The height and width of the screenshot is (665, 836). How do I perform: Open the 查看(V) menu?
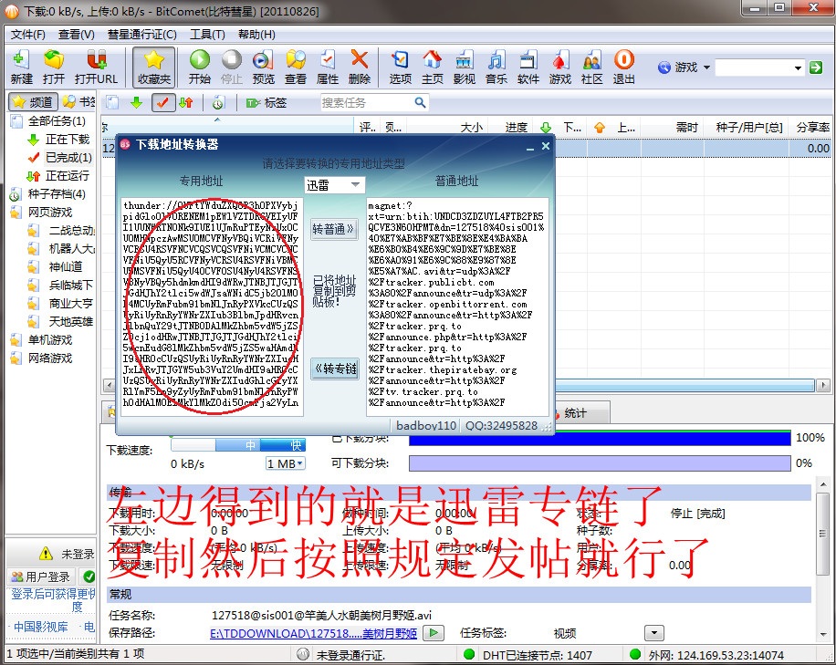[x=77, y=35]
